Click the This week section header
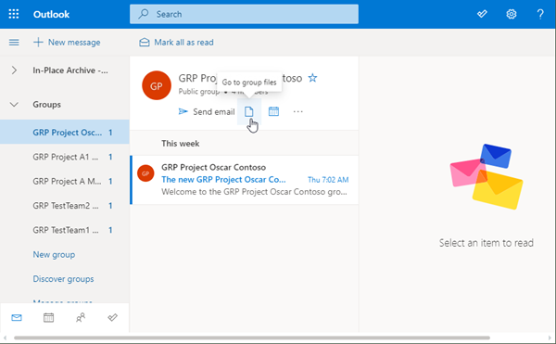556x344 pixels. pyautogui.click(x=181, y=144)
